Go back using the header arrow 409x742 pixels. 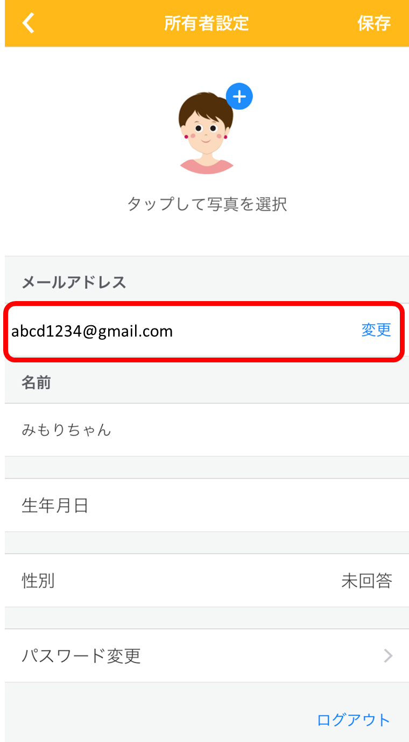pos(29,23)
